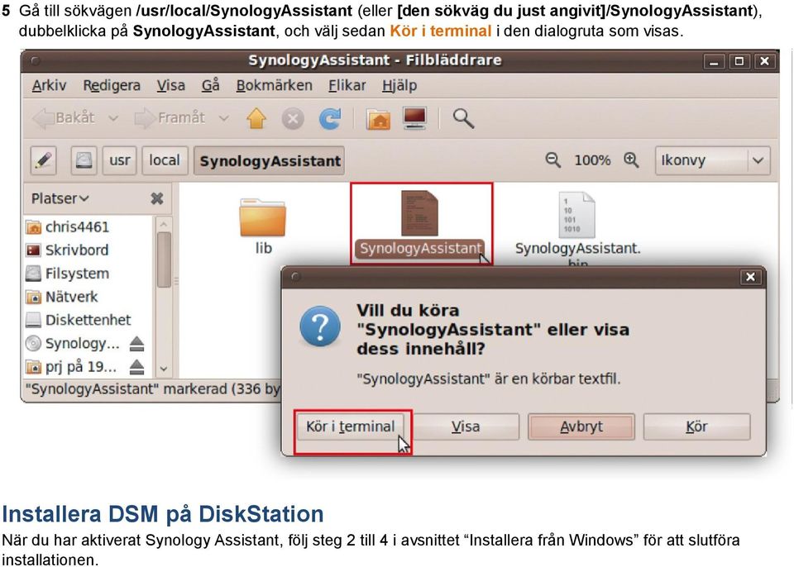Click the magnifier search icon
Screen dimensions: 794x567
coord(463,118)
